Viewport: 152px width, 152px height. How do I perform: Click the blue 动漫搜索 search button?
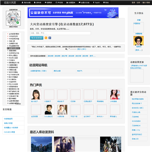coord(37,38)
